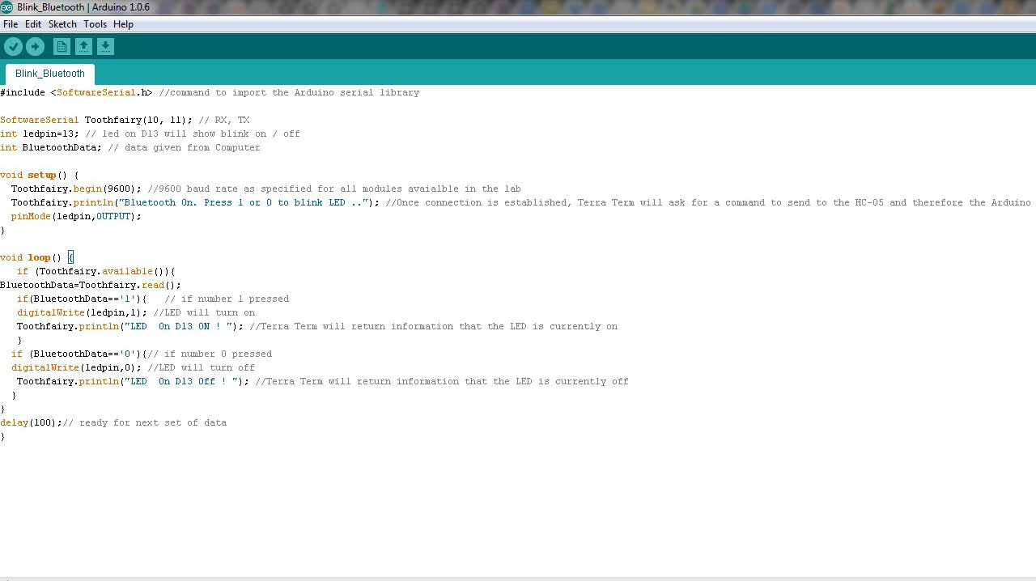Click the delay(100) line
This screenshot has width=1036, height=581.
point(113,422)
